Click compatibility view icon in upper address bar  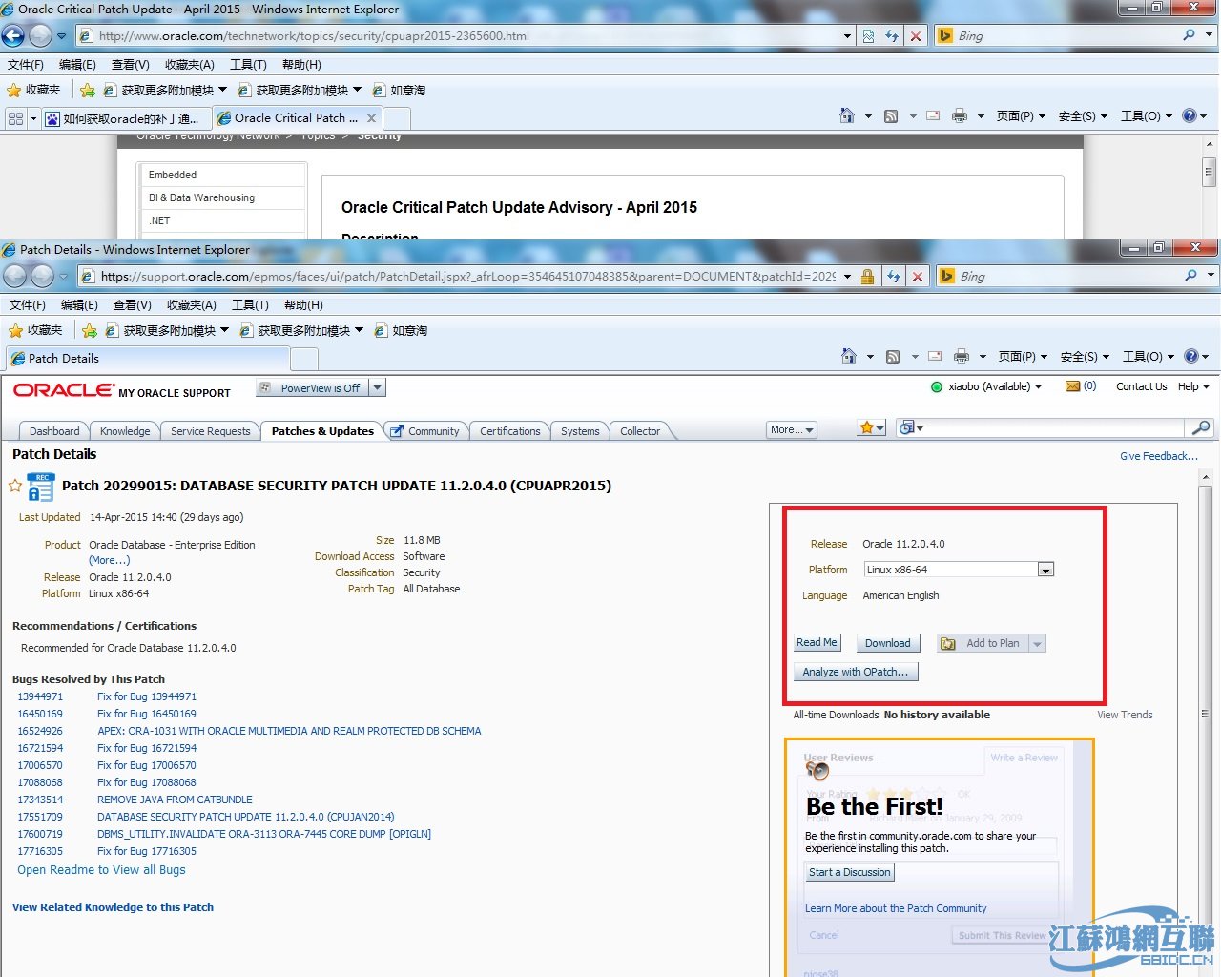point(868,35)
